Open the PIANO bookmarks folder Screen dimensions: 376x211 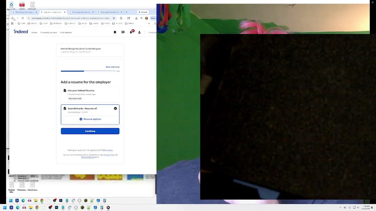click(x=105, y=23)
